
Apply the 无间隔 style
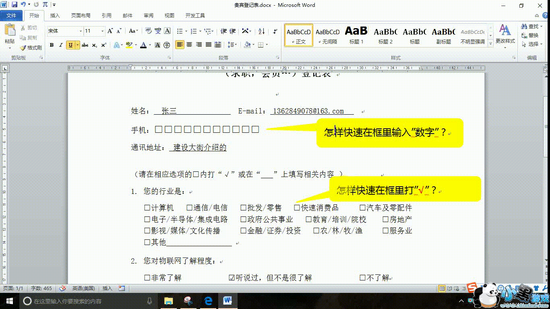pos(327,35)
